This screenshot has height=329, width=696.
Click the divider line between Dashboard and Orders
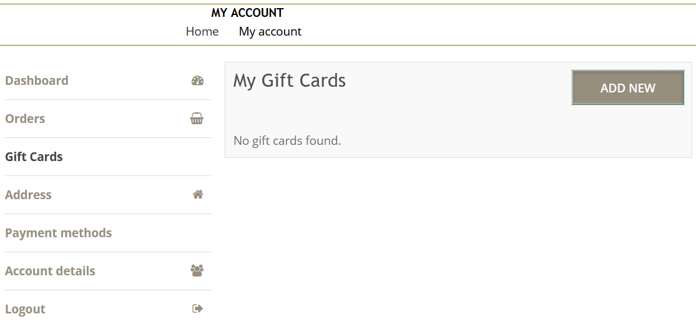tap(107, 99)
